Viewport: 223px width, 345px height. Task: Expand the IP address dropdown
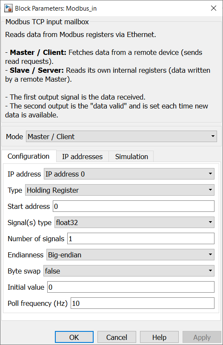[x=129, y=174]
